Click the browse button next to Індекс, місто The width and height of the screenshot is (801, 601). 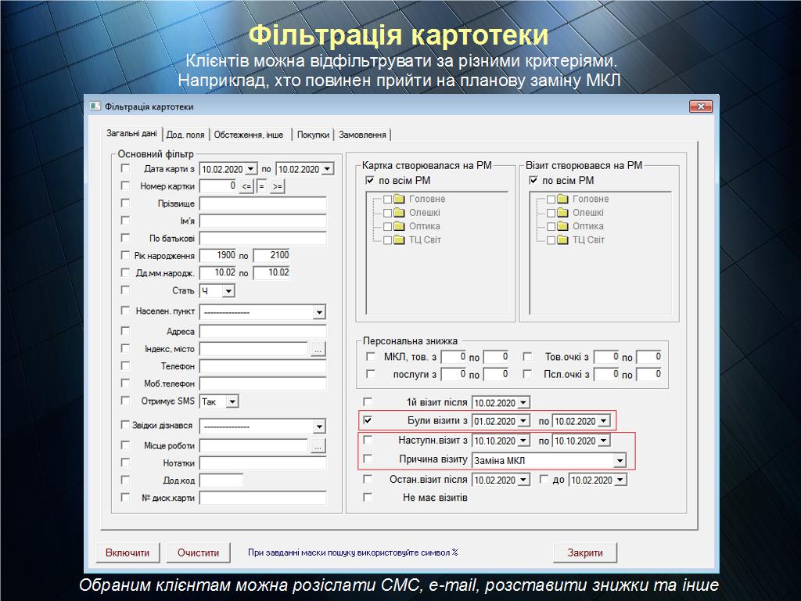click(318, 350)
